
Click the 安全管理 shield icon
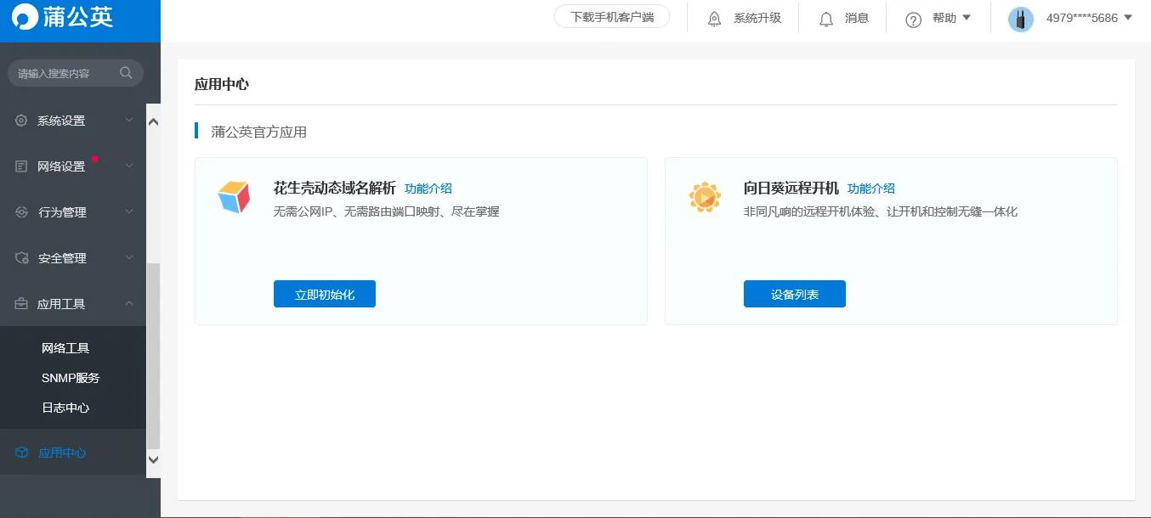coord(20,257)
